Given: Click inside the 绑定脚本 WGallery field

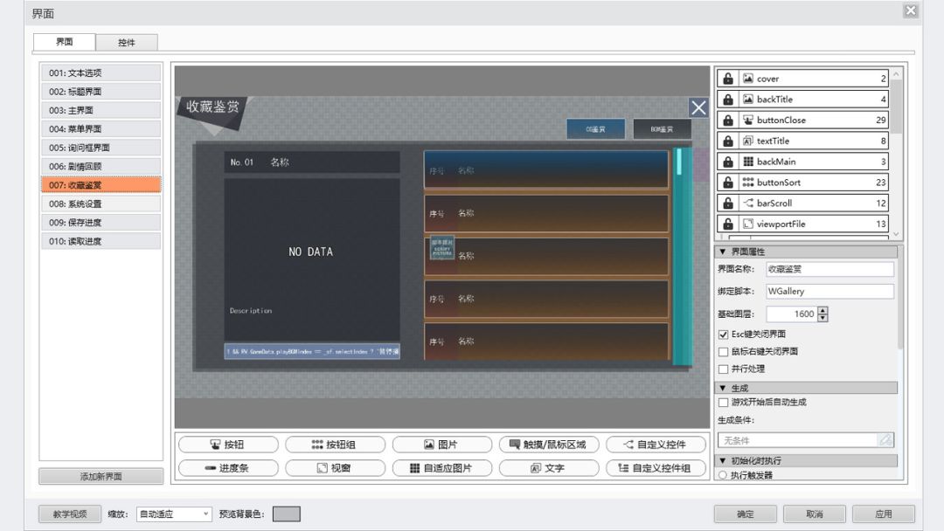Looking at the screenshot, I should pos(829,291).
